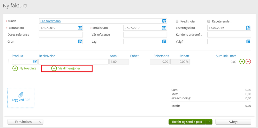Enable the Repeterende checkbox
The image size is (258, 128).
tap(209, 21)
